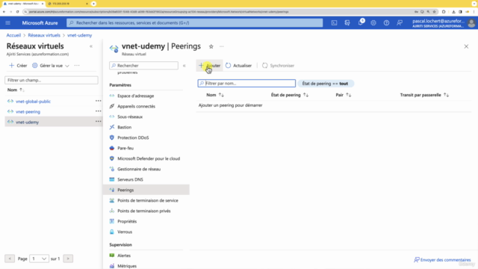Click Envoyer des commentaires link
Viewport: 478px width, 269px height.
click(442, 260)
